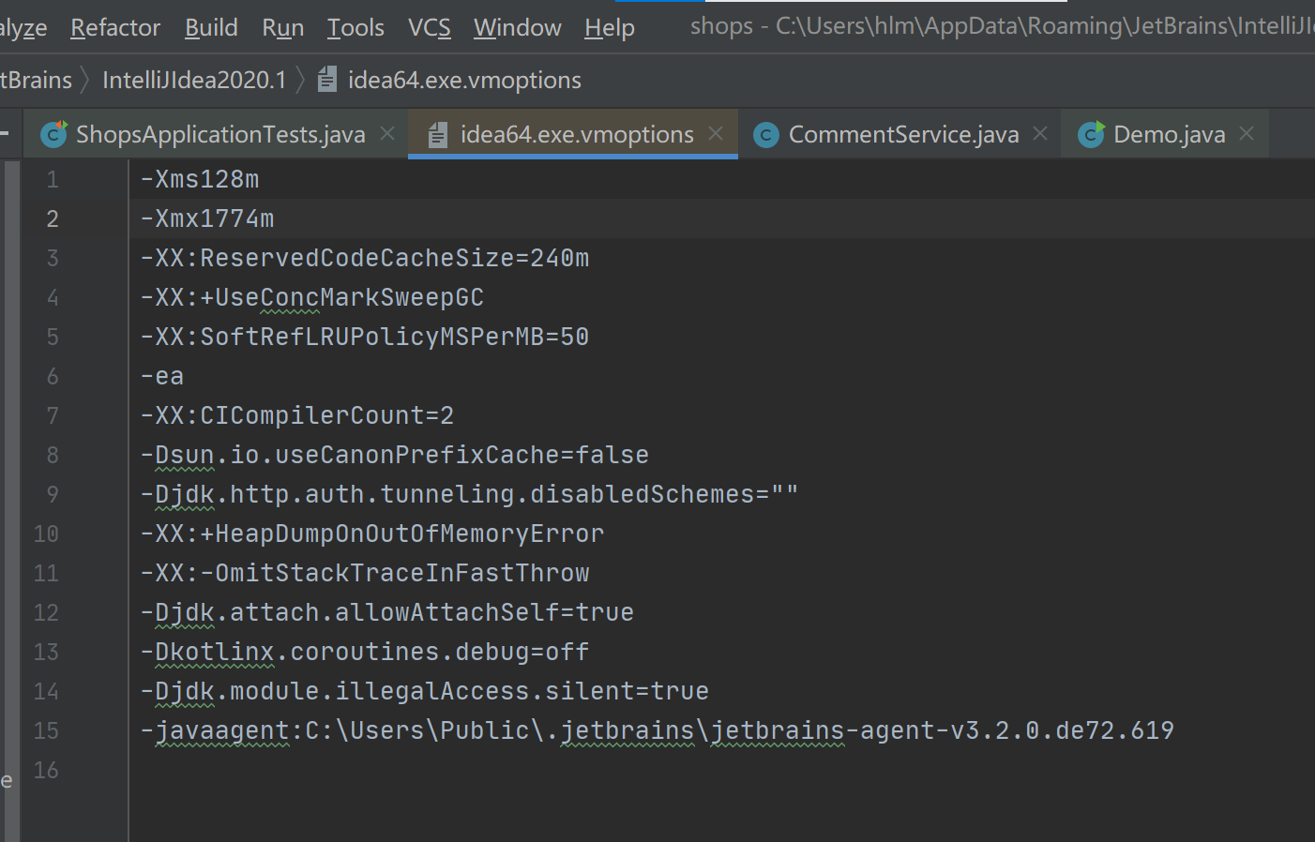1315x842 pixels.
Task: Click line number 15 in gutter
Action: pos(46,730)
